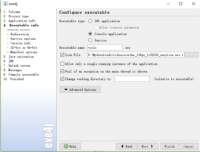Click the Cancel button

[x=189, y=146]
